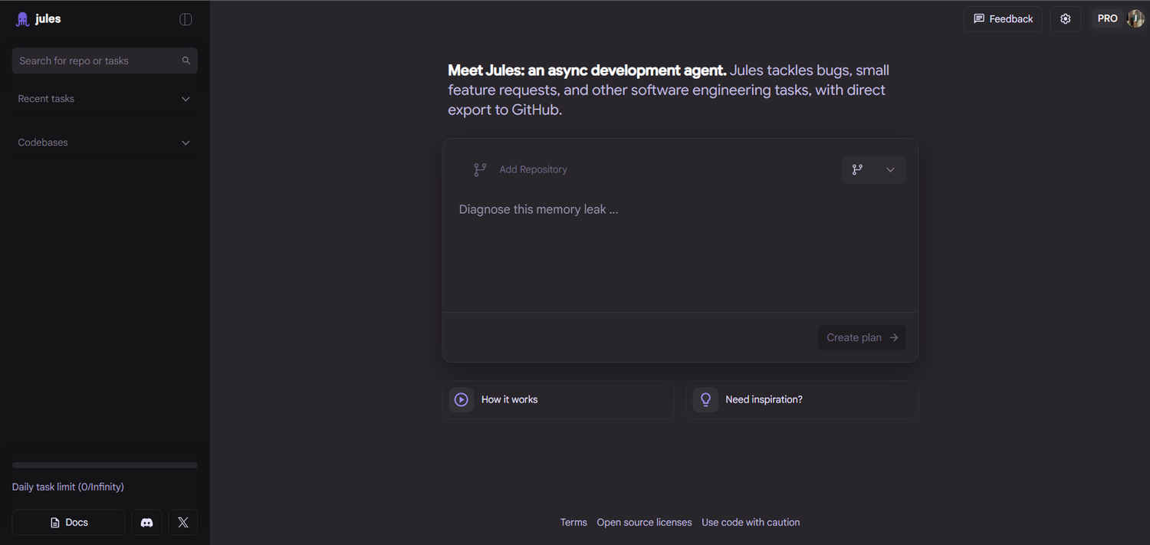Open the X (Twitter) icon link

[183, 522]
